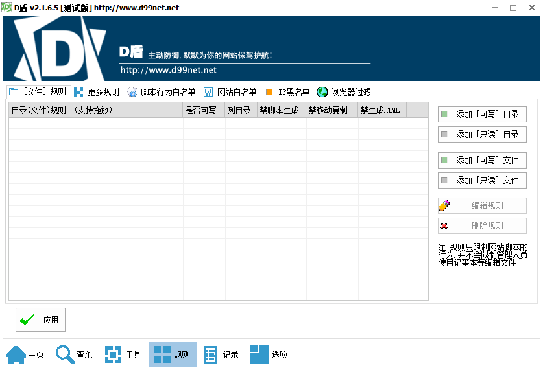Click green square icon on 添加可写文件

pos(444,160)
